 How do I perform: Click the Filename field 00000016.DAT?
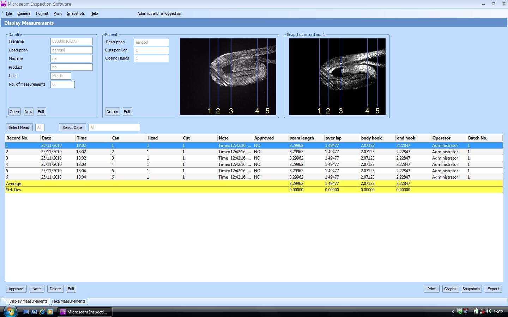pos(72,42)
